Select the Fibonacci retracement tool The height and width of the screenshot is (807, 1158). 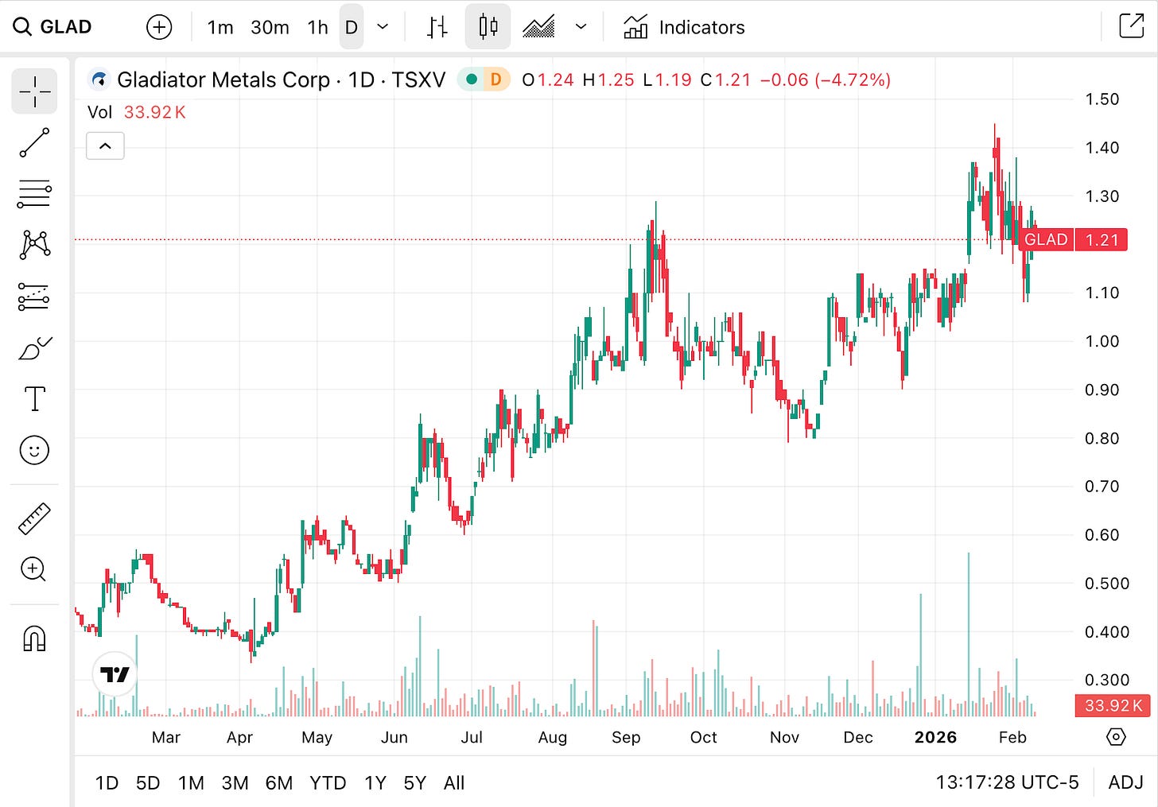coord(34,194)
